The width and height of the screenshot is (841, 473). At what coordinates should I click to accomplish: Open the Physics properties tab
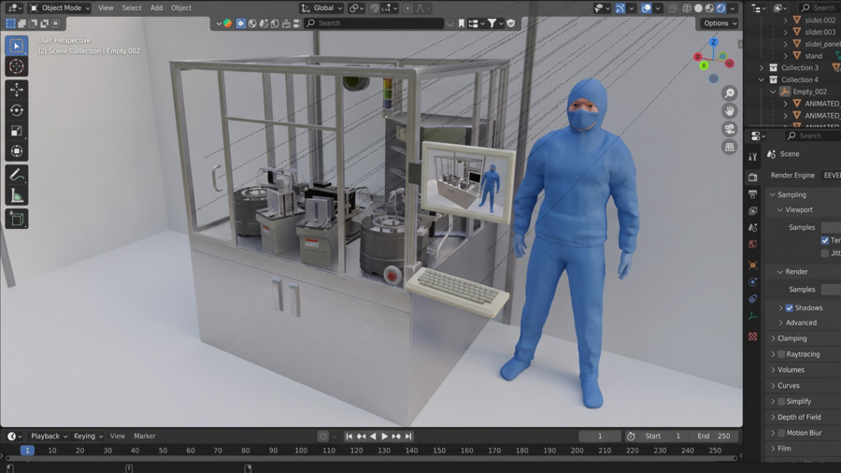click(x=753, y=282)
